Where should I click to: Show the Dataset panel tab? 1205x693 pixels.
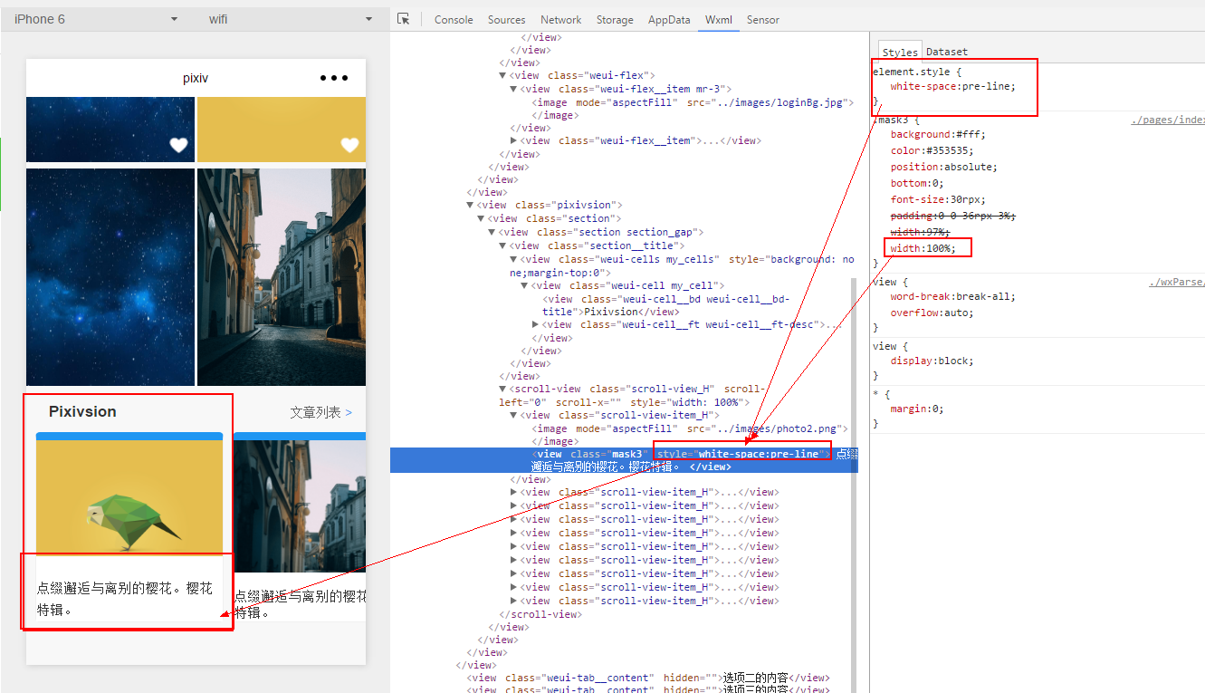coord(947,52)
